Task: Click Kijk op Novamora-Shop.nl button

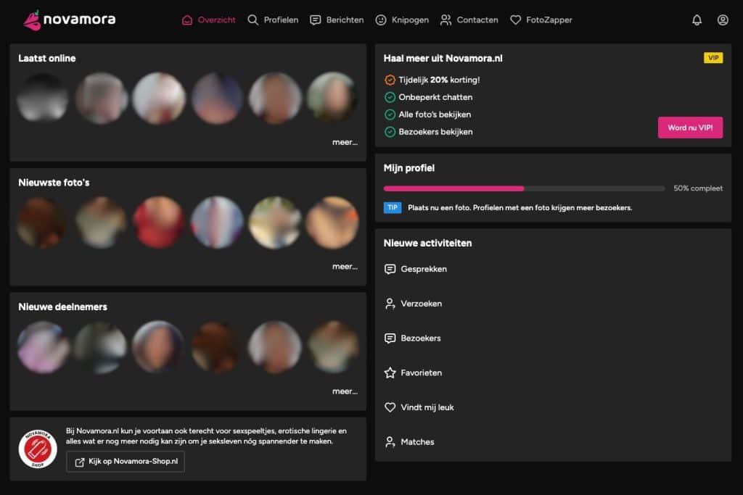Action: [126, 462]
